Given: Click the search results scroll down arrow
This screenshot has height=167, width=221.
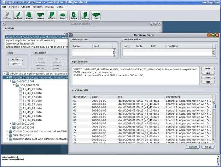Looking at the screenshot, I should click(214, 141).
